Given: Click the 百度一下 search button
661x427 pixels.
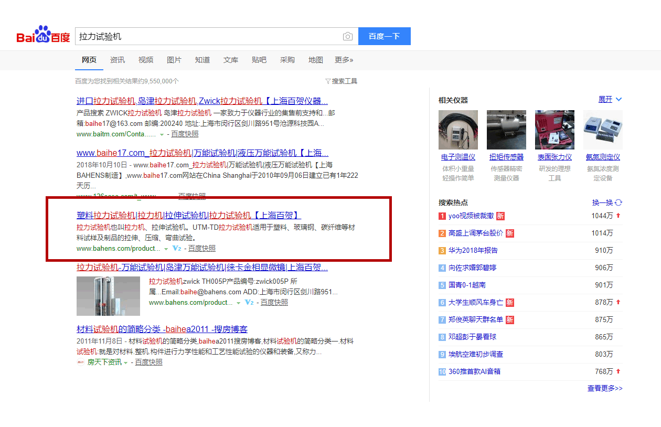Looking at the screenshot, I should [384, 36].
